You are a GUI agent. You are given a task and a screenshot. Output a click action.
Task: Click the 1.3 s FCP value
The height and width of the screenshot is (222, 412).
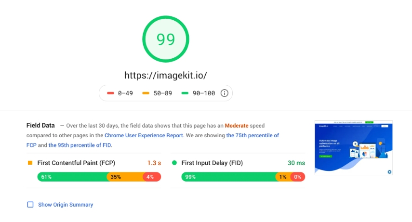tap(154, 163)
